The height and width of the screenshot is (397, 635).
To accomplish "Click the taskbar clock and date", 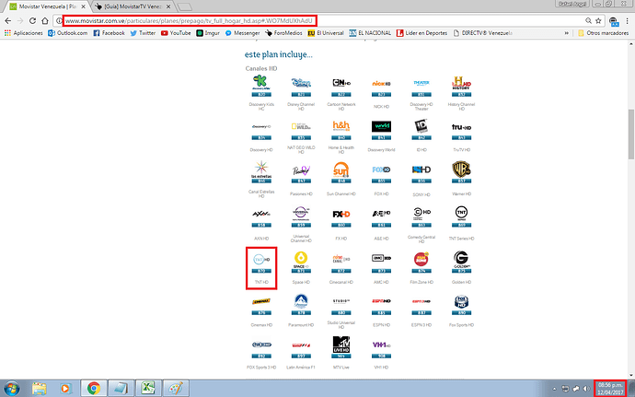I will [610, 389].
